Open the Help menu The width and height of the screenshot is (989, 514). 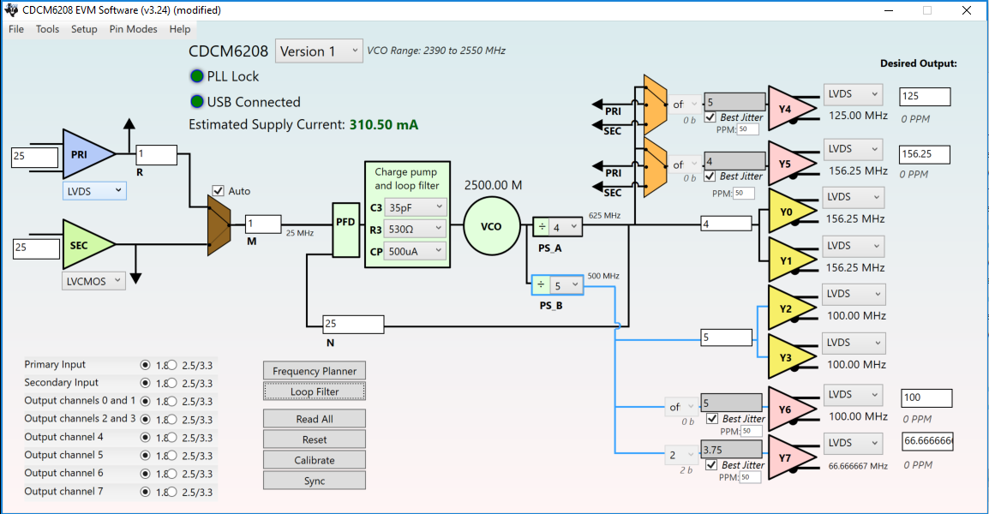click(180, 29)
